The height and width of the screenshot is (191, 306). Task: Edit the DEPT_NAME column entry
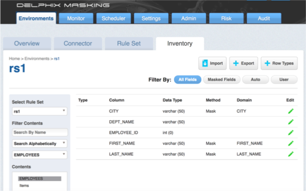(291, 122)
